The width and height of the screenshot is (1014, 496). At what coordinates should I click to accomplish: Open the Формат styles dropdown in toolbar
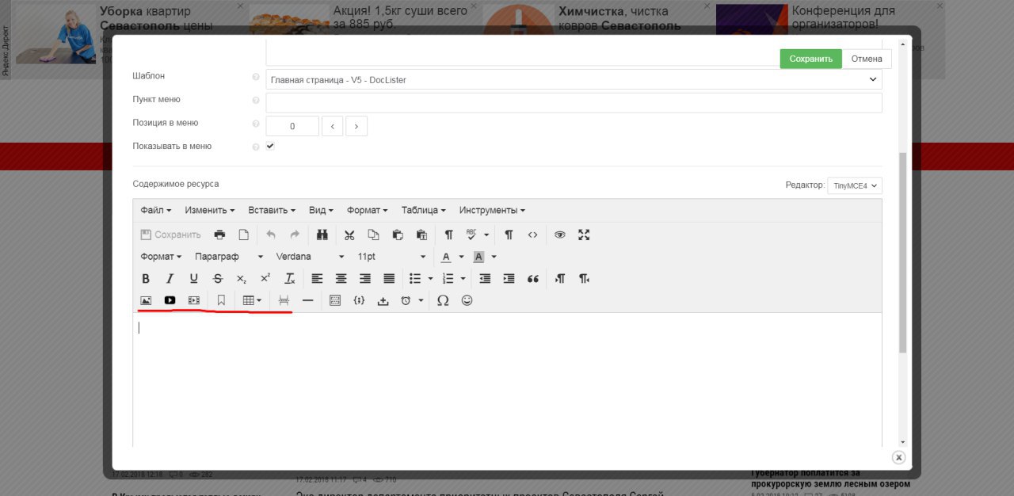click(x=161, y=257)
